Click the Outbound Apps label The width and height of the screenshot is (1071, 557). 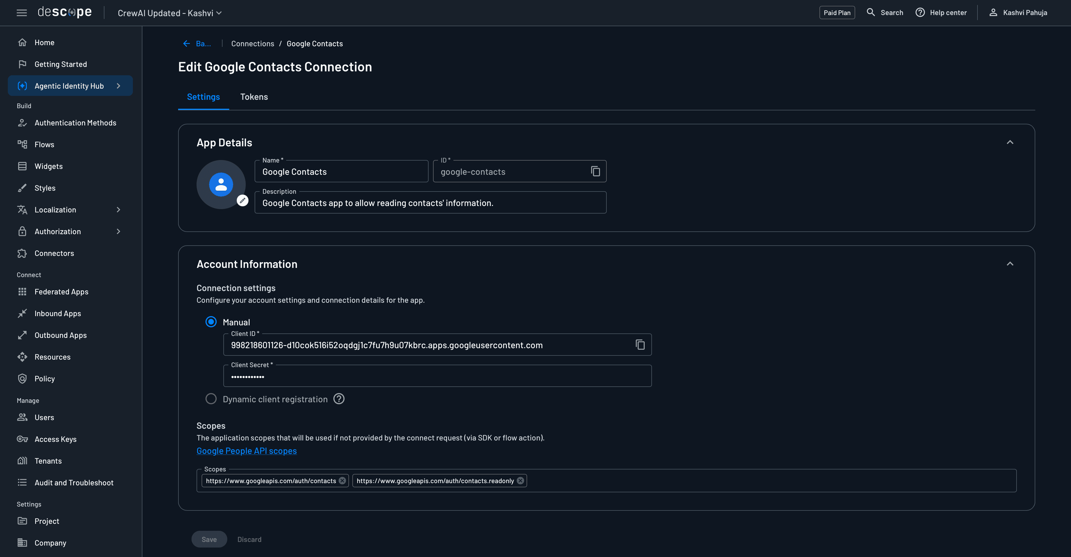point(61,335)
